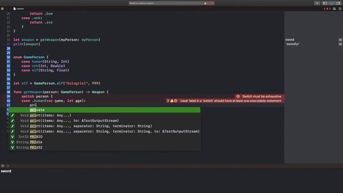This screenshot has height=193, width=343.
Task: Click the 'Switch must be exhaustive' error
Action: point(262,96)
